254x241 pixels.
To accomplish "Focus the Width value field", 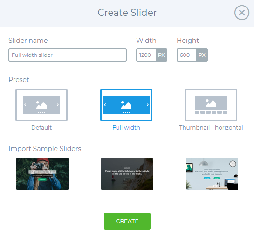I will [x=146, y=55].
